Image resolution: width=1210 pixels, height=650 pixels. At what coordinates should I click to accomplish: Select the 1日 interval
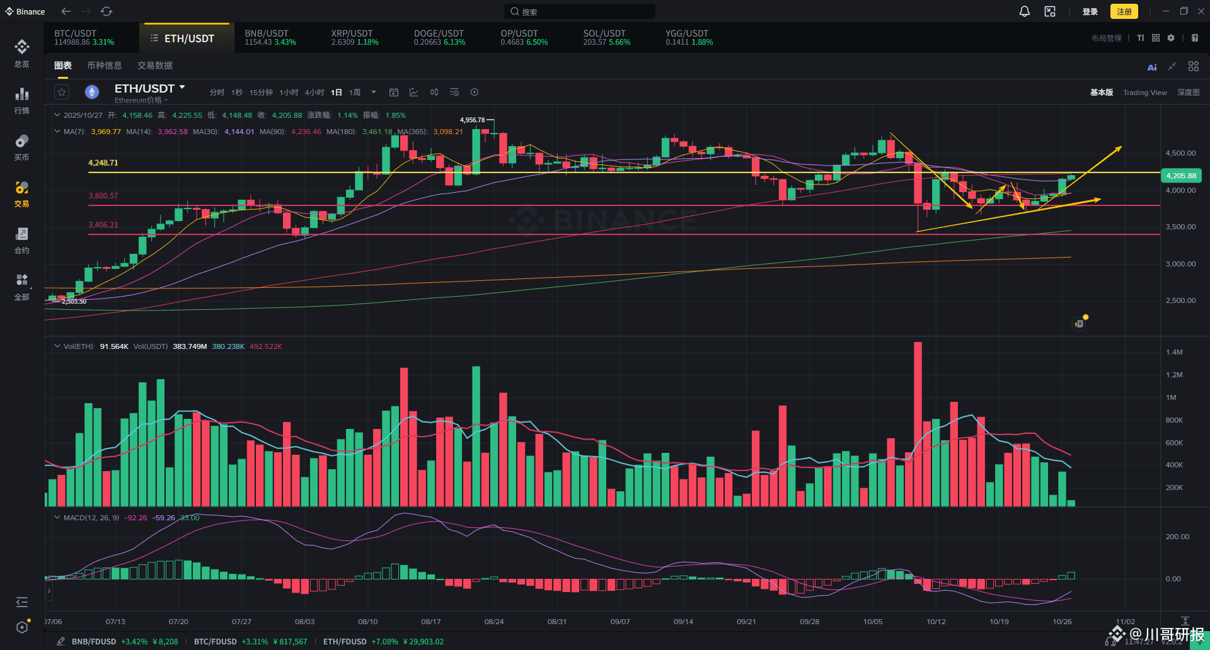(x=337, y=93)
